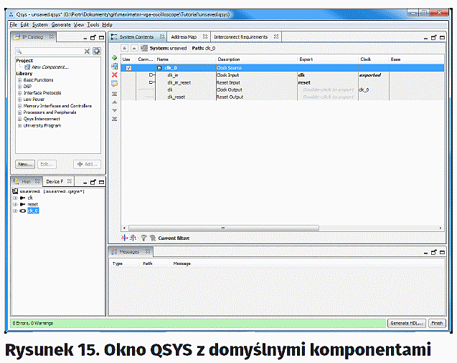
Task: Clear the IP Catalog search with X icon
Action: (x=88, y=51)
